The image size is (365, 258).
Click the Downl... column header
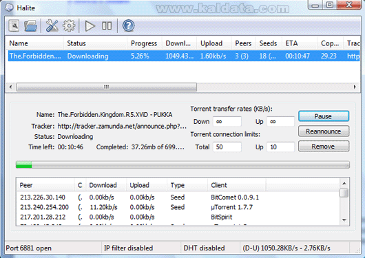click(x=179, y=43)
